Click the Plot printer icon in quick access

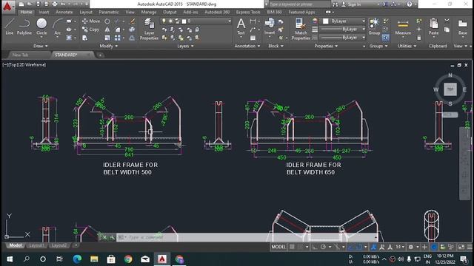(55, 4)
